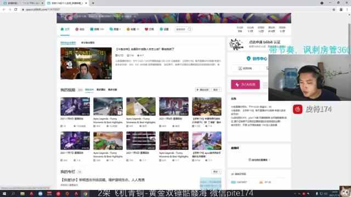Open the 设置 settings tab
Screen dimensions: 351x197
pos(164,29)
